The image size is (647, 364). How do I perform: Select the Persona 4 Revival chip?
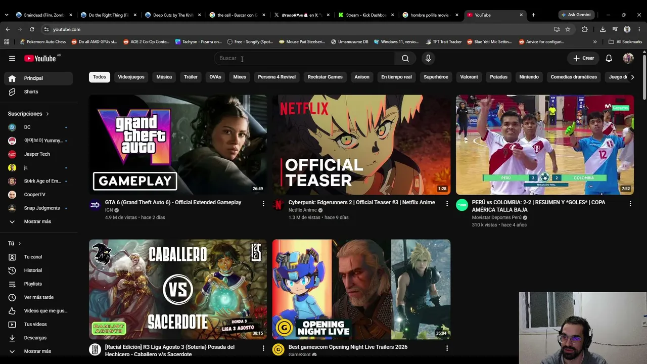[x=276, y=77]
